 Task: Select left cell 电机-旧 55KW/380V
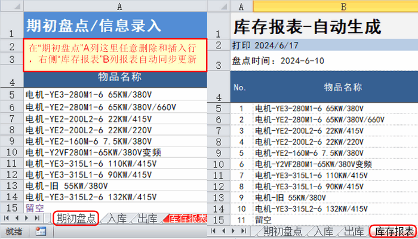tap(115, 186)
